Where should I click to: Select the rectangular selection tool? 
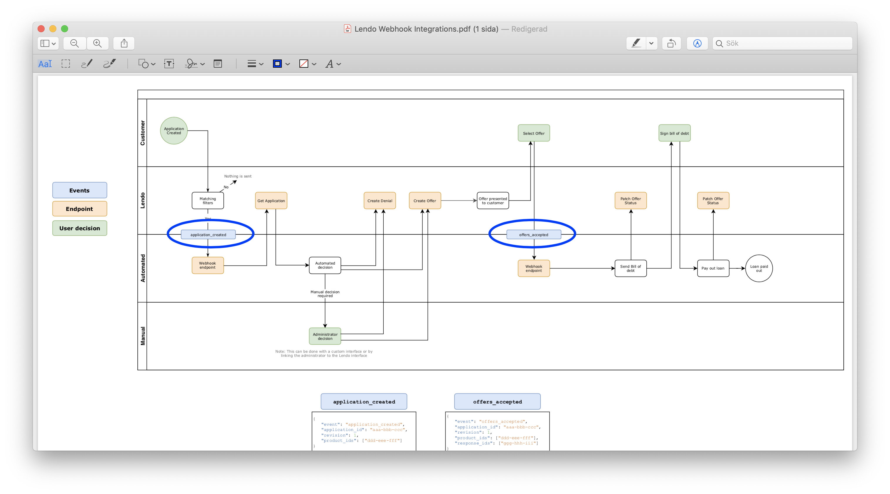coord(66,64)
